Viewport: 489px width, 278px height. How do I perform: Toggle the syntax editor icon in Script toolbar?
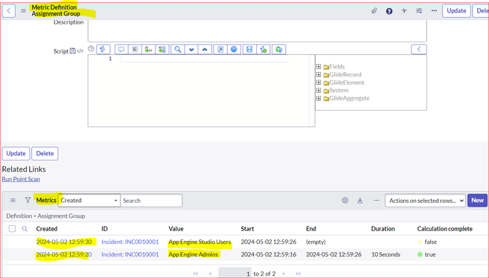pos(103,49)
